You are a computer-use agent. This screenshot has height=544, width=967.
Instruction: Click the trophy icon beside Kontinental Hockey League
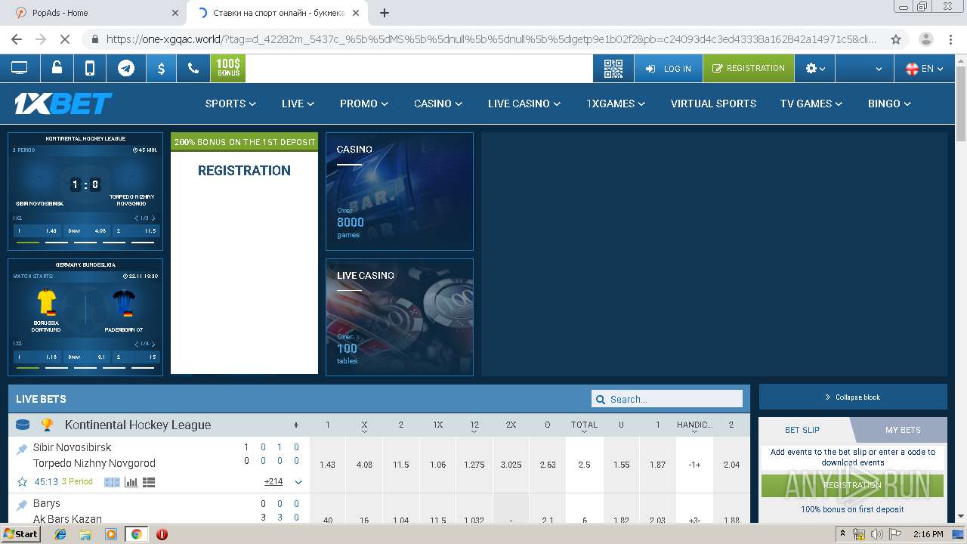[47, 425]
